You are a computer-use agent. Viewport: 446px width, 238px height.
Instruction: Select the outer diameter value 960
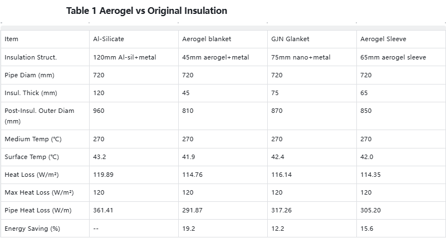pos(99,111)
